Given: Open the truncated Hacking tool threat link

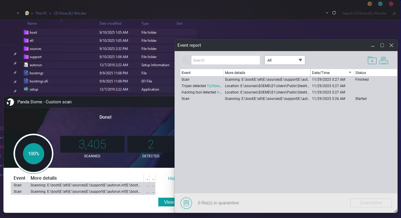Looking at the screenshot, I should coord(219,92).
